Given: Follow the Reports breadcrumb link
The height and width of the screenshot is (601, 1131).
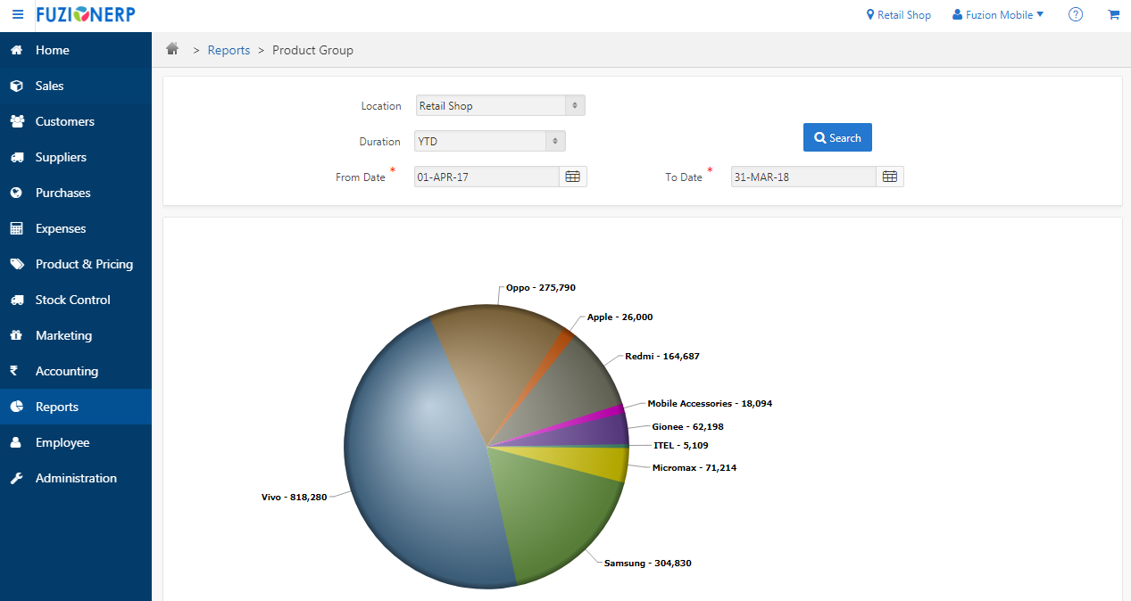Looking at the screenshot, I should [229, 50].
